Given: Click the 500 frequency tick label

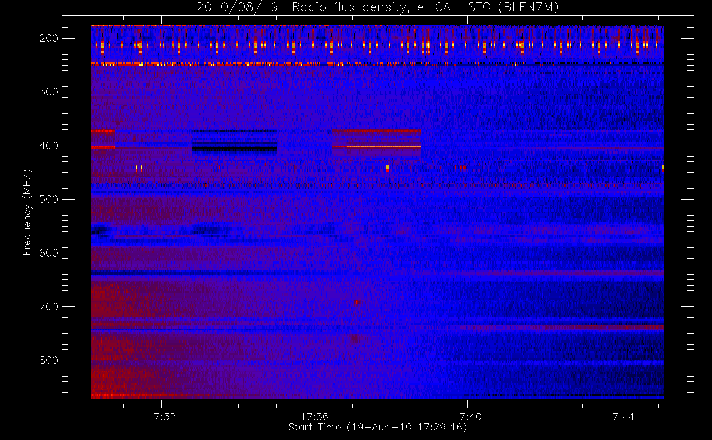Looking at the screenshot, I should [48, 199].
